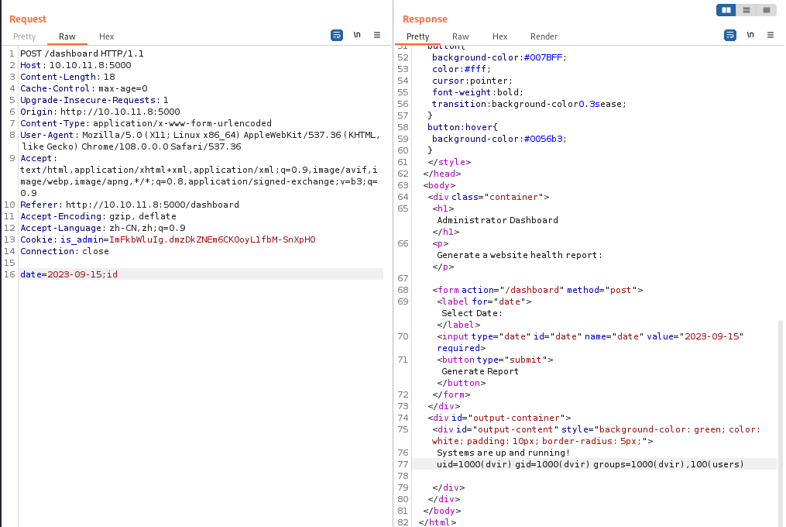Click the Host header '10.10.11.8:5000' line

(76, 65)
